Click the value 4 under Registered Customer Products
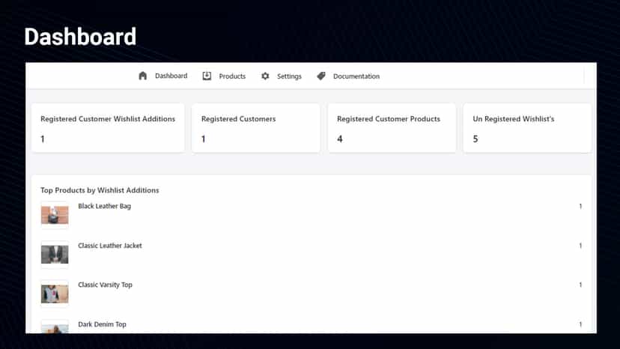 point(340,139)
